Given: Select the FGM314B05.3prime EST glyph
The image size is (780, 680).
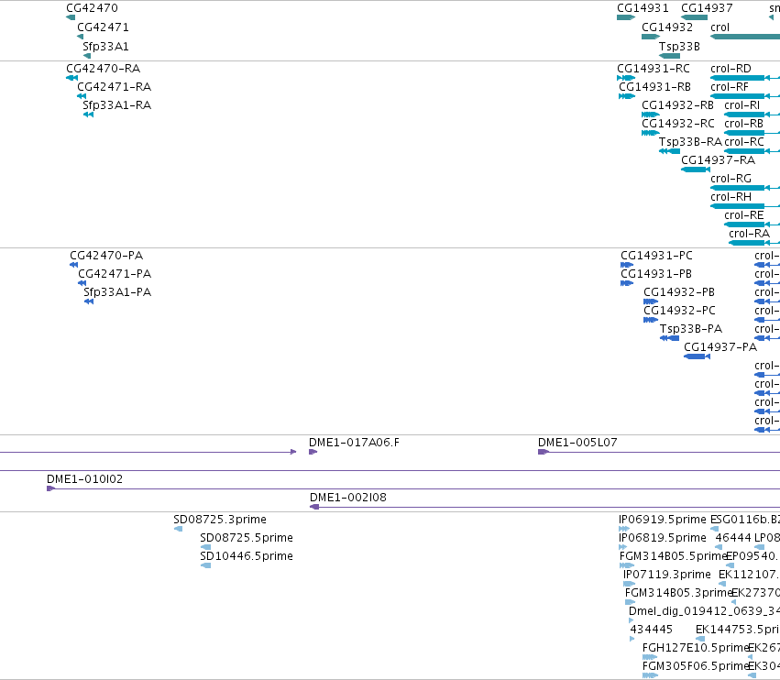Looking at the screenshot, I should click(631, 602).
